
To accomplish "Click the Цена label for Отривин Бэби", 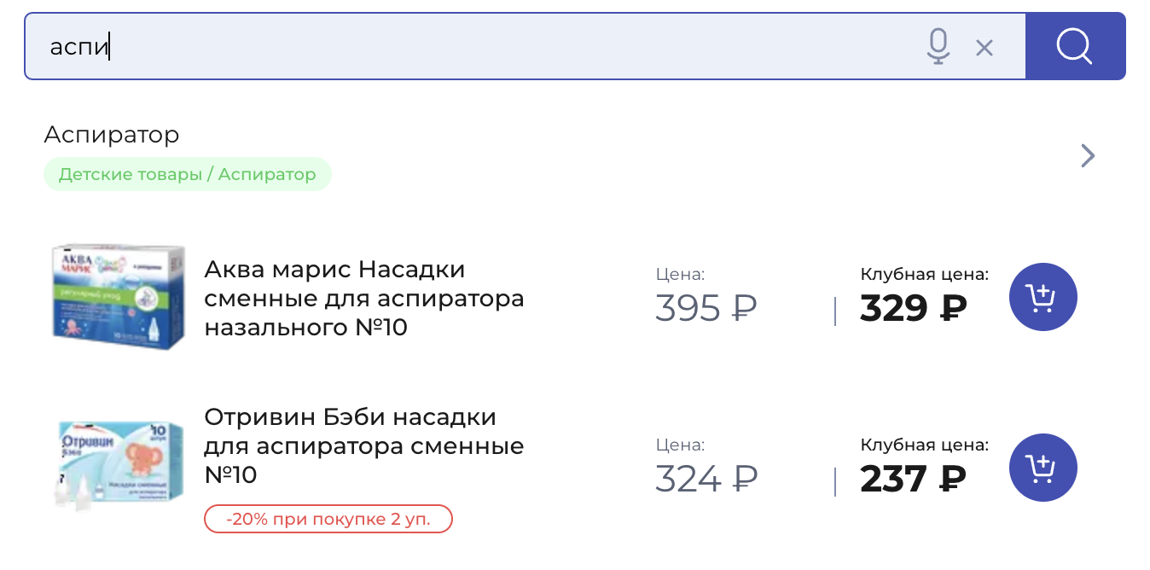I will click(681, 445).
